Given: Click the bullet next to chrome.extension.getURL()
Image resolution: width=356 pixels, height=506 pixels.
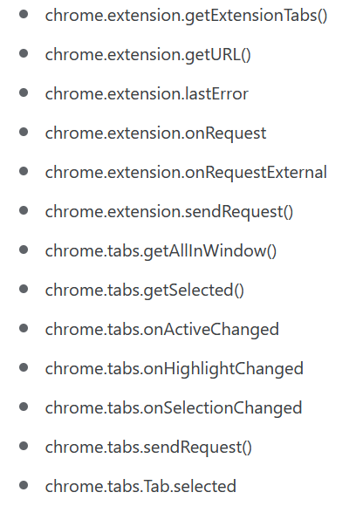Looking at the screenshot, I should point(24,53).
